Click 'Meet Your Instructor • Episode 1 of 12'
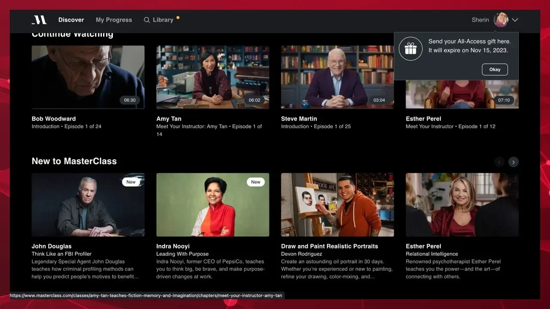550x309 pixels. 451,127
